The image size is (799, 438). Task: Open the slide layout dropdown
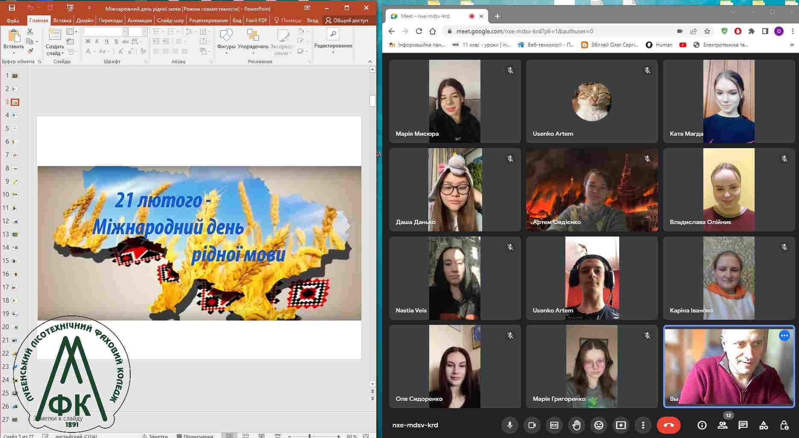(x=72, y=32)
